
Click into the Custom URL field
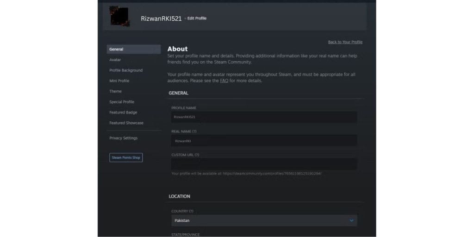point(264,164)
